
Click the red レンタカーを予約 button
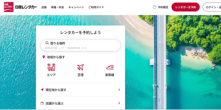(185, 7)
